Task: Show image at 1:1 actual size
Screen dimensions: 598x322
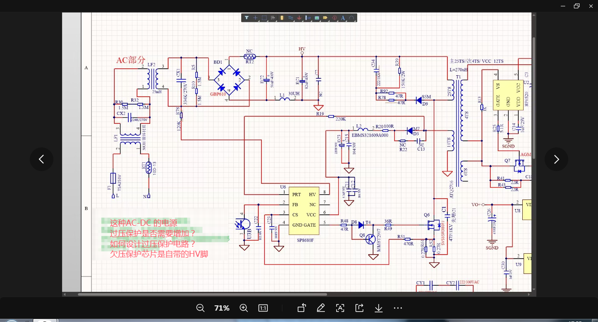Action: click(x=263, y=308)
